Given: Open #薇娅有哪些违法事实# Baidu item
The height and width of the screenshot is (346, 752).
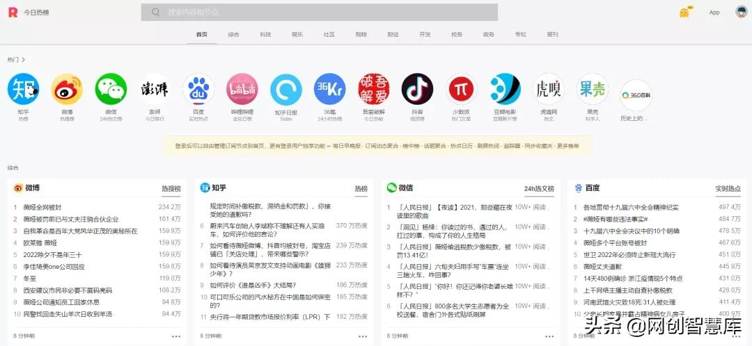Looking at the screenshot, I should (616, 219).
